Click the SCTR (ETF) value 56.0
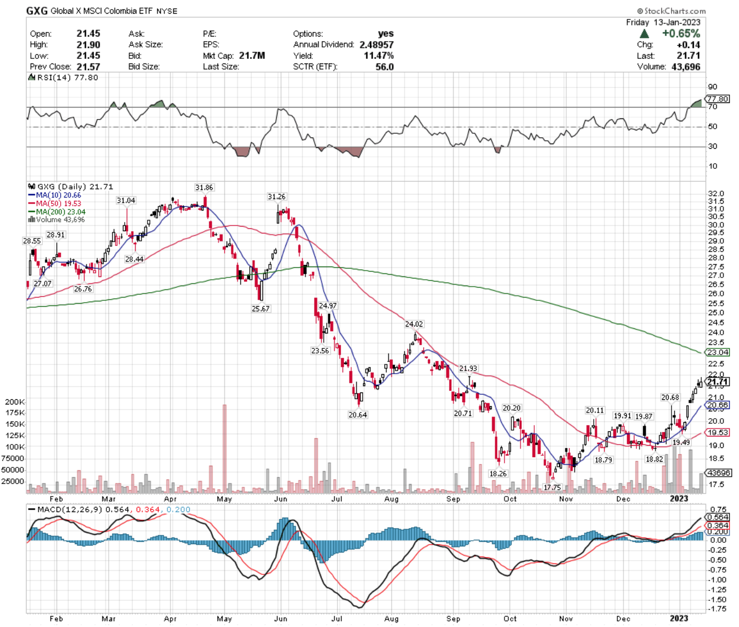The width and height of the screenshot is (739, 627). coord(384,66)
